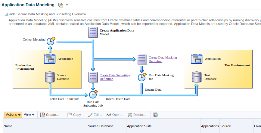Click the Run Data Subsetting Job clock icon
Image resolution: width=261 pixels, height=133 pixels.
(93, 94)
